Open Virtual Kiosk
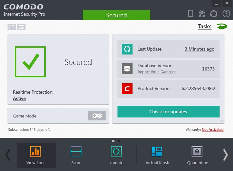 click(x=157, y=155)
